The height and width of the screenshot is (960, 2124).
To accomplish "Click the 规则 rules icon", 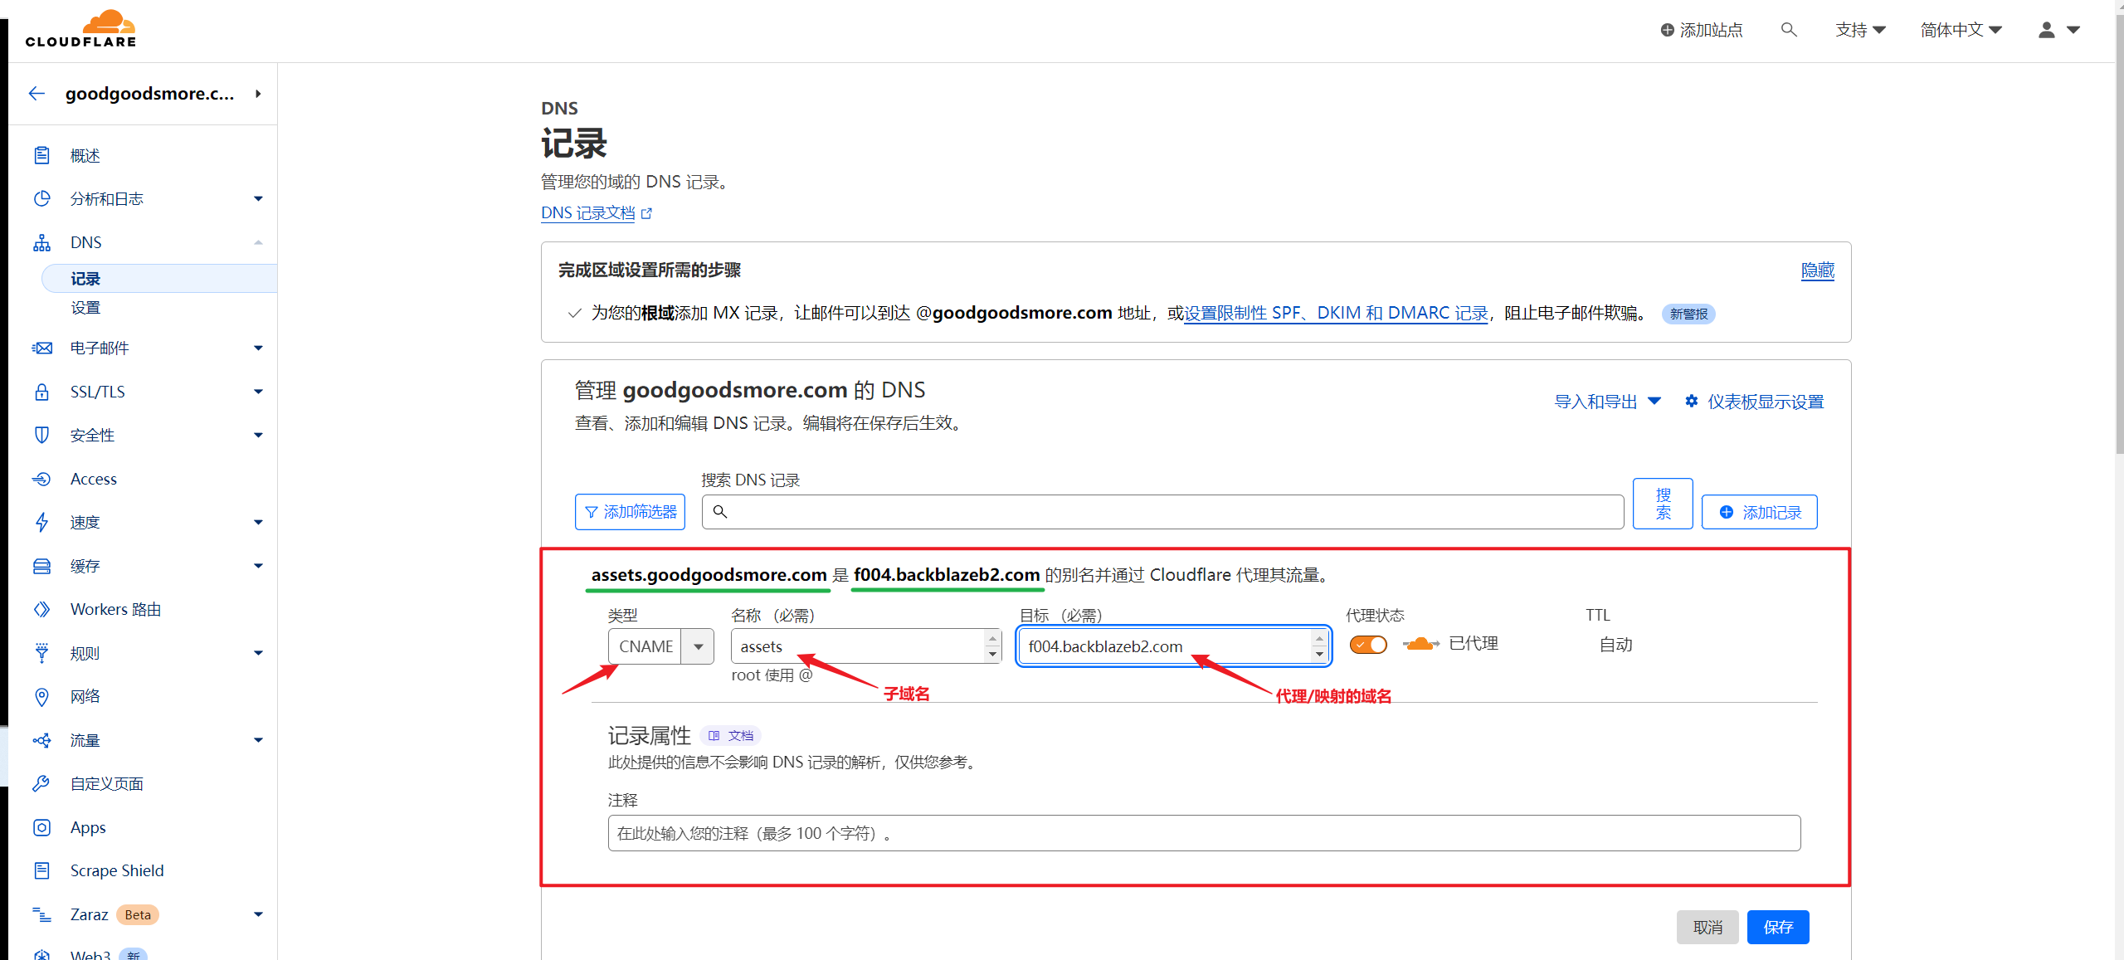I will click(x=41, y=653).
